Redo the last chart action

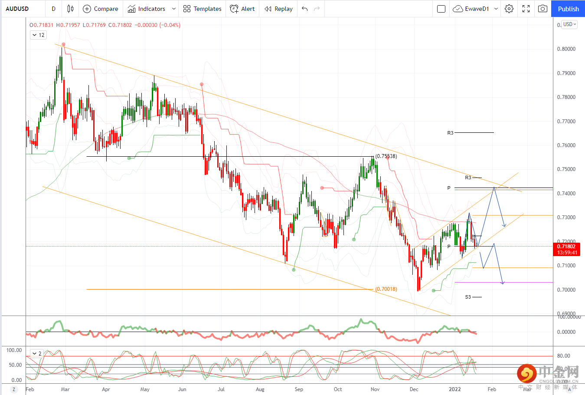point(317,9)
